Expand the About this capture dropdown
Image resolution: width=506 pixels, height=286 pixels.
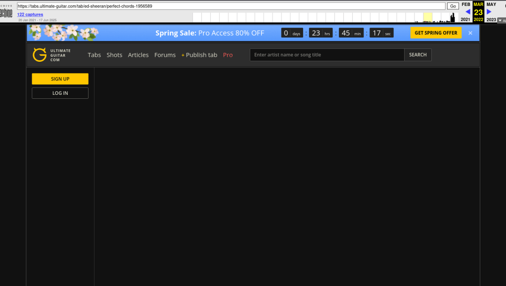click(x=501, y=20)
